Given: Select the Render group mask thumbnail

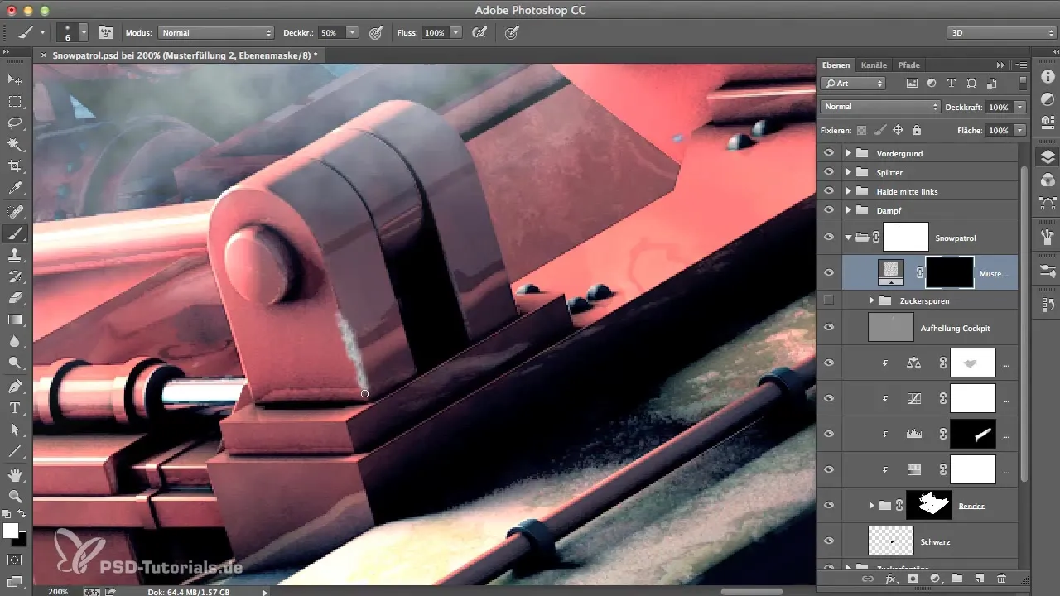Looking at the screenshot, I should 929,505.
